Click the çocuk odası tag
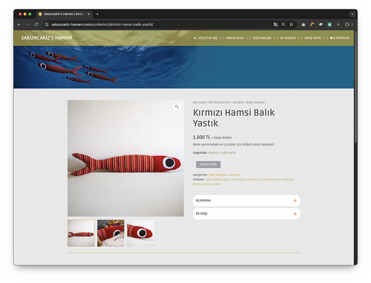 click(237, 179)
